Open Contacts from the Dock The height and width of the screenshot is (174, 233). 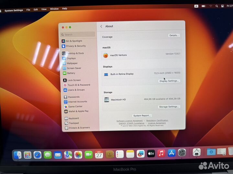click(x=110, y=154)
